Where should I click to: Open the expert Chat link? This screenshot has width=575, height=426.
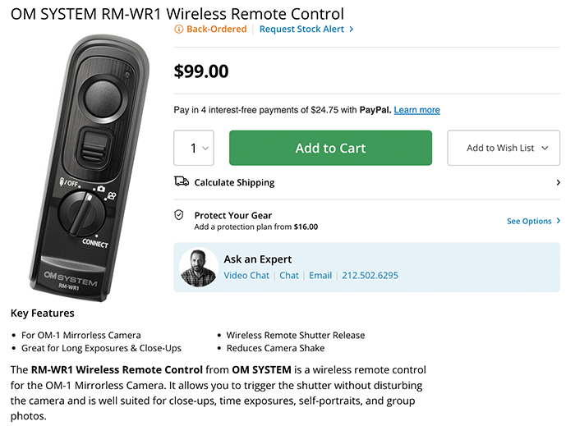click(x=289, y=276)
